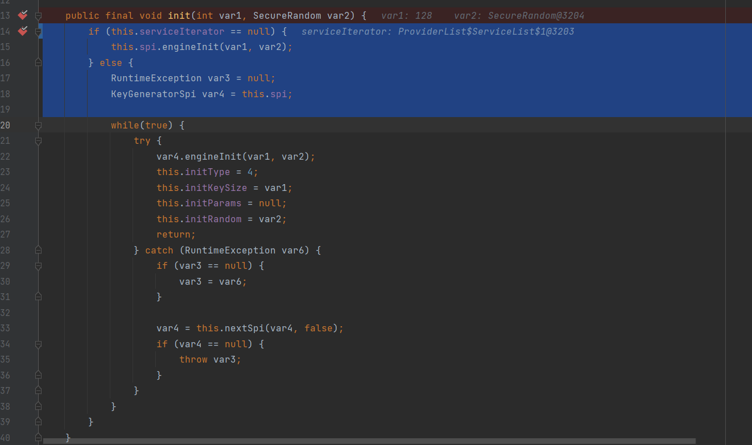Click fold end marker on line 39
This screenshot has height=445, width=752.
pyautogui.click(x=38, y=422)
